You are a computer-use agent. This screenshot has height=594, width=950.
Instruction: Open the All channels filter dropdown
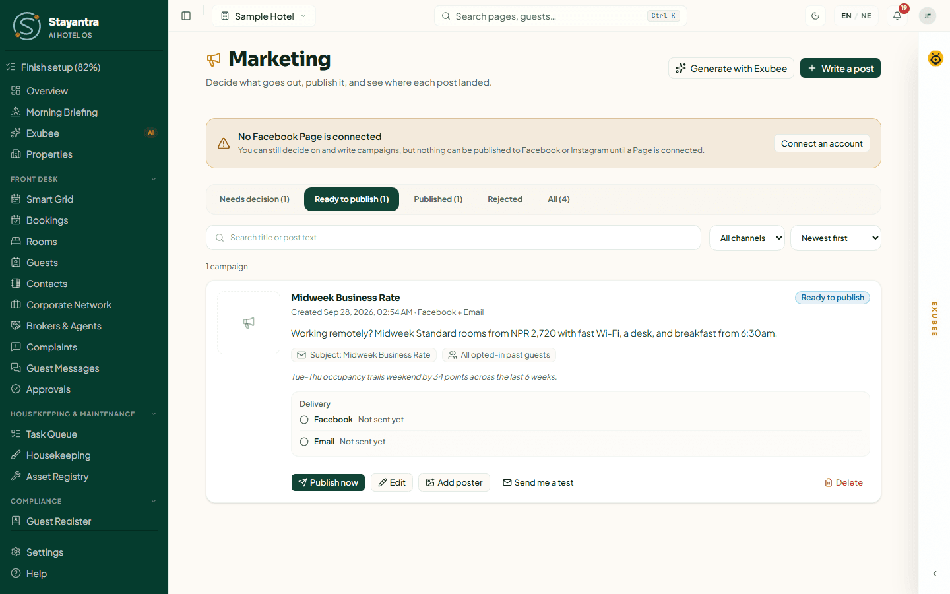click(747, 238)
